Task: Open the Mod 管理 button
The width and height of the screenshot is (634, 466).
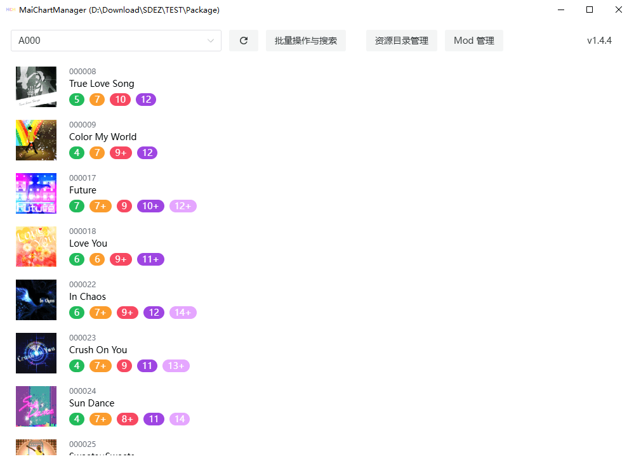Action: [x=474, y=41]
